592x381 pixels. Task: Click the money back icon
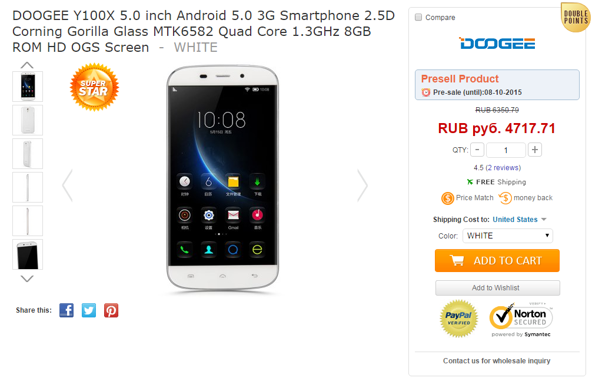pyautogui.click(x=505, y=198)
